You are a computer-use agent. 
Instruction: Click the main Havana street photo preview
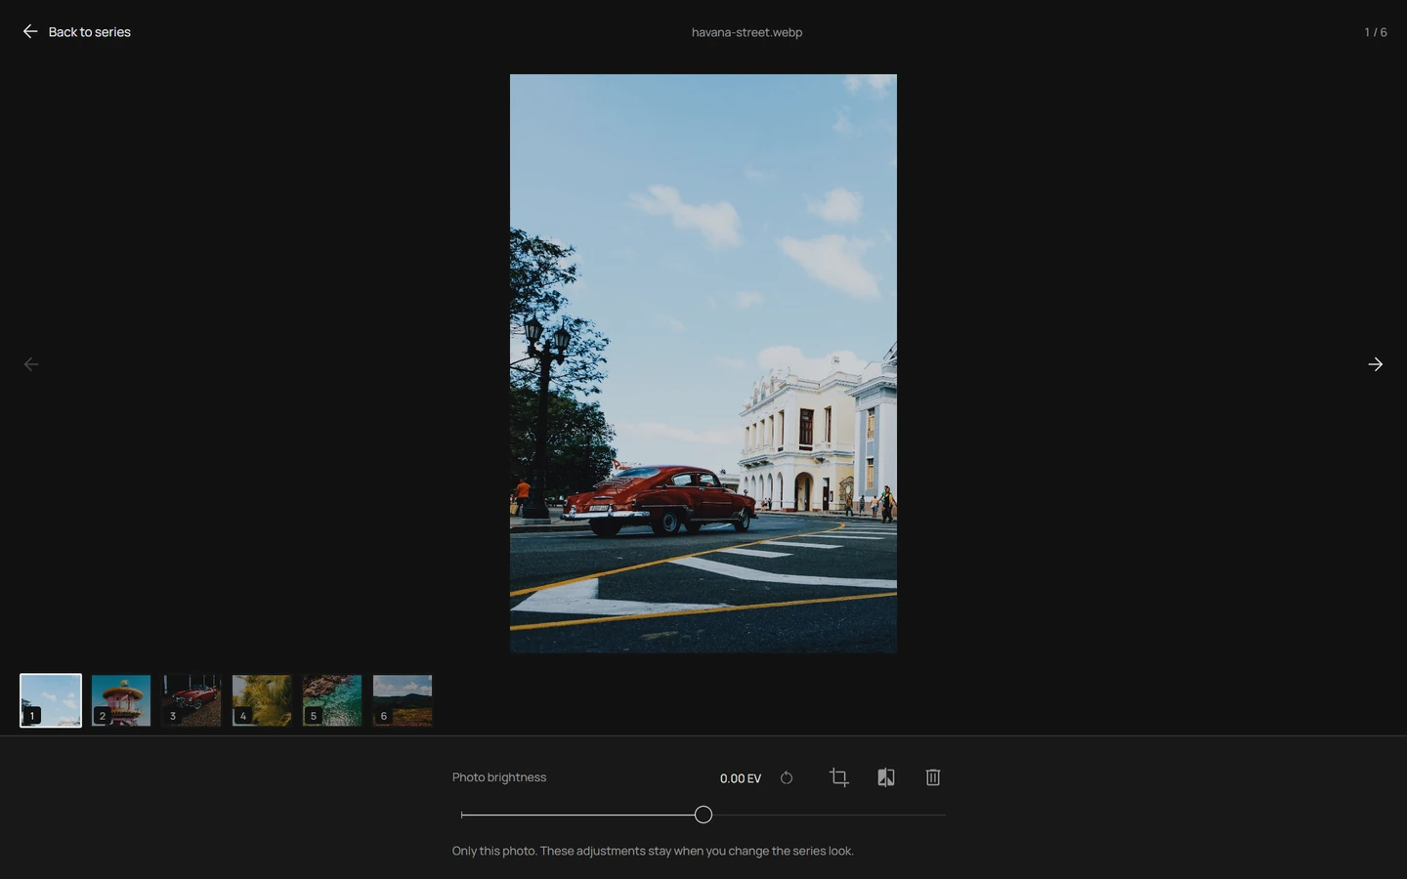point(703,363)
